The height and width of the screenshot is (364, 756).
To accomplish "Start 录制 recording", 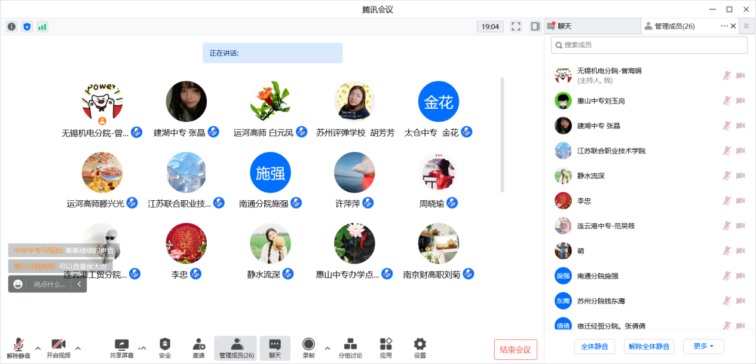I will click(x=308, y=348).
